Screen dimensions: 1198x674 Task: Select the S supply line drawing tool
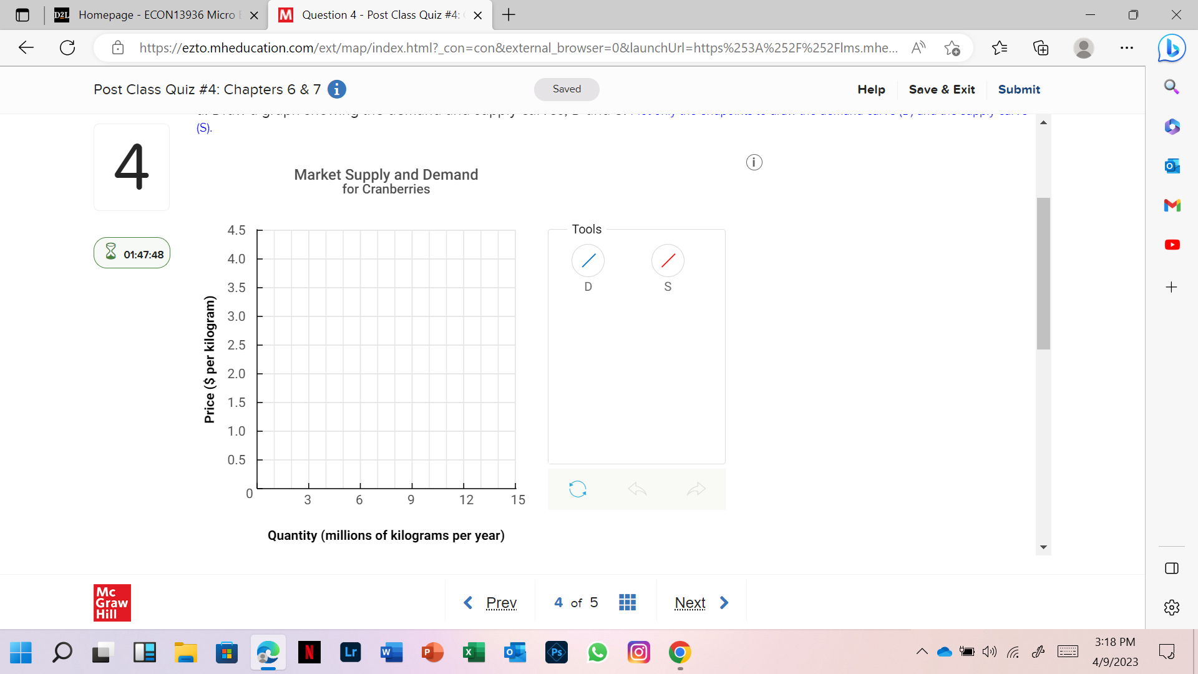[x=668, y=261]
